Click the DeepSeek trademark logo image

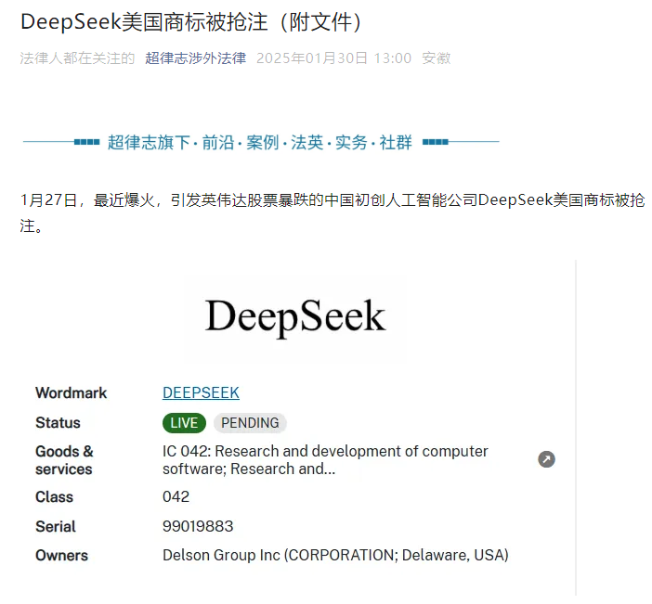295,318
